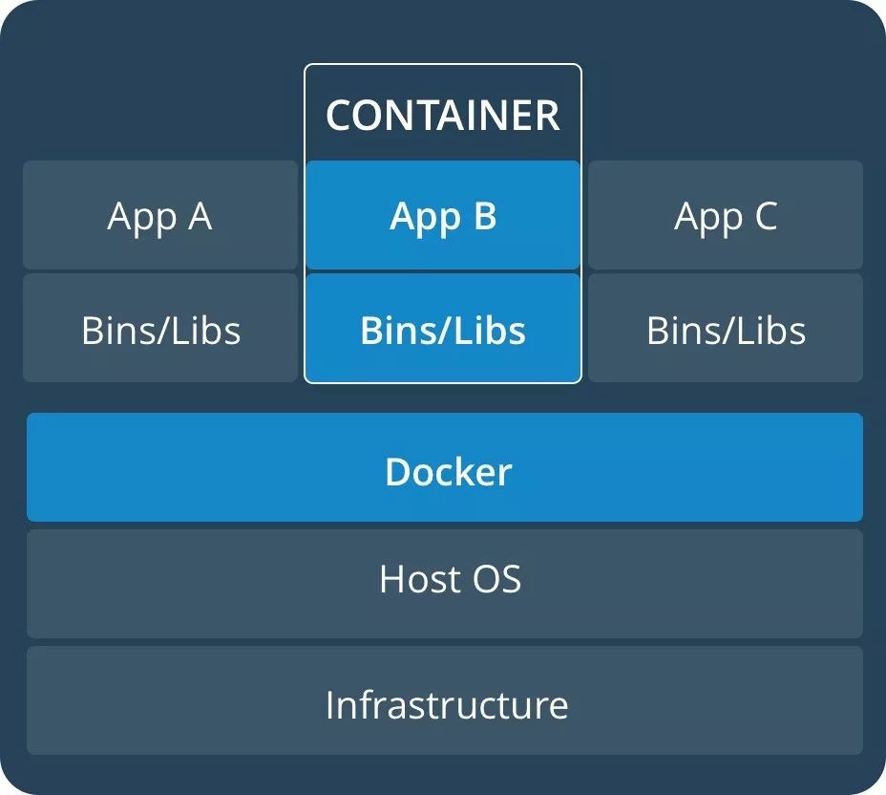Select the highlighted App B block
886x795 pixels.
click(x=442, y=215)
